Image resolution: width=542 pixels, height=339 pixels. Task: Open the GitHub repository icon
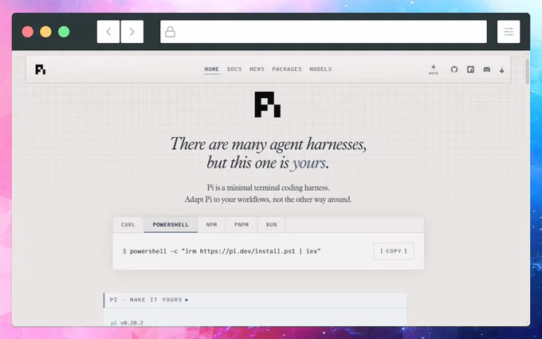click(454, 69)
